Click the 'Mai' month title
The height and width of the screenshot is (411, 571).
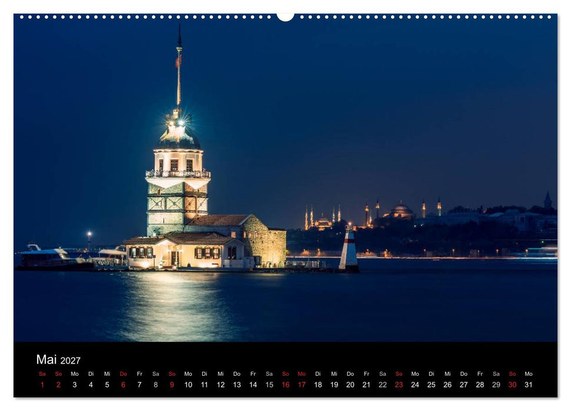pos(46,359)
